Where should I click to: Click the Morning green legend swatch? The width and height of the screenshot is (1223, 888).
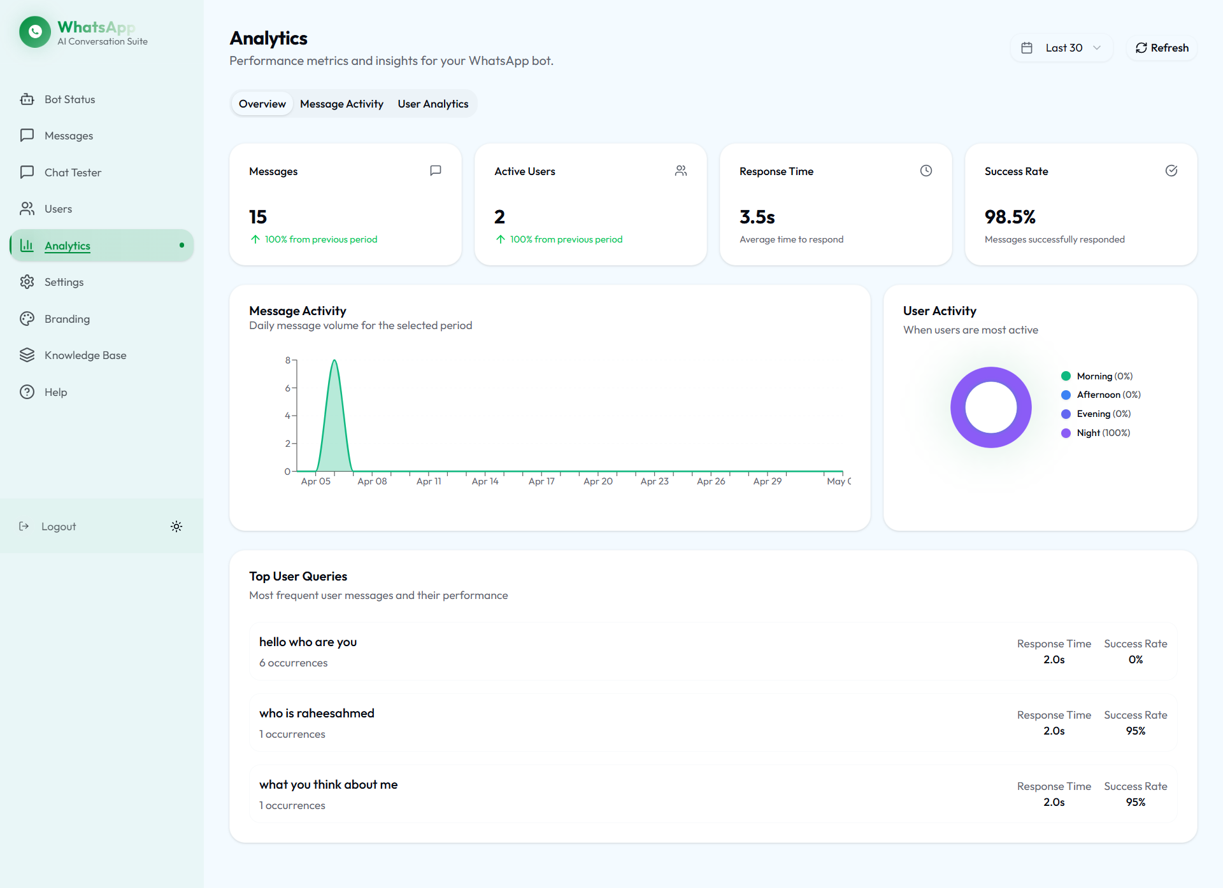pyautogui.click(x=1066, y=376)
